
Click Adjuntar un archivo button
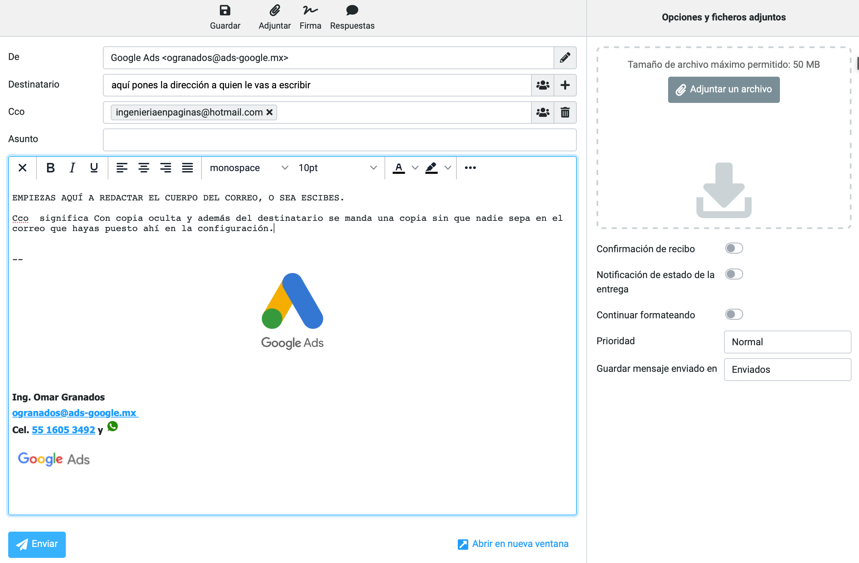[x=724, y=90]
